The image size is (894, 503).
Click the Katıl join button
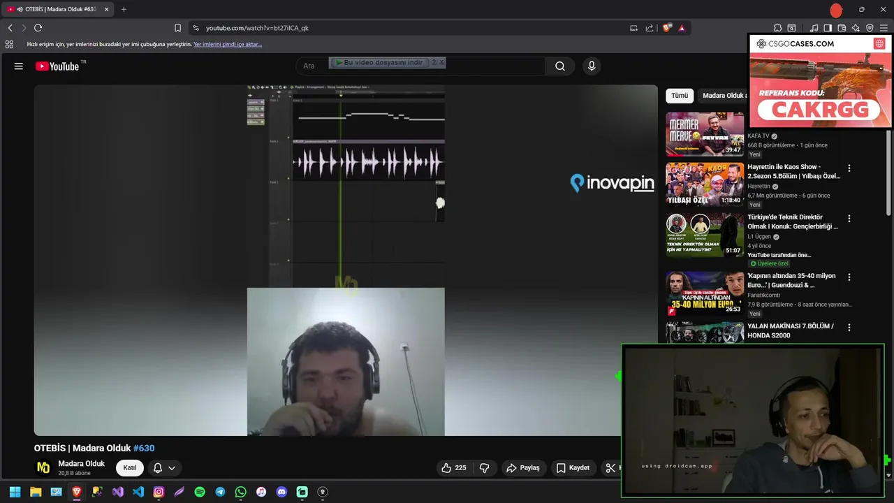point(130,467)
